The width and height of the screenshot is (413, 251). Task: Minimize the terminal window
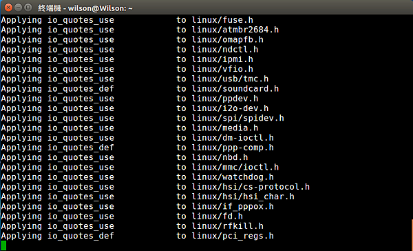[18, 8]
